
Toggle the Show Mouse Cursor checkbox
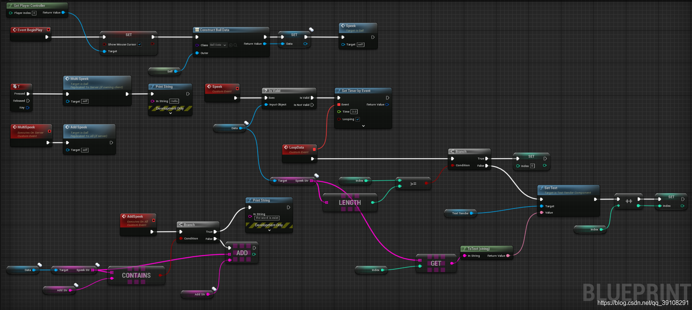140,44
